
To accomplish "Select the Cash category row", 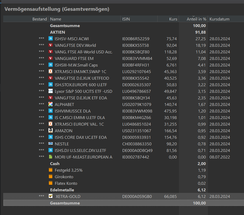I will point(124,164).
